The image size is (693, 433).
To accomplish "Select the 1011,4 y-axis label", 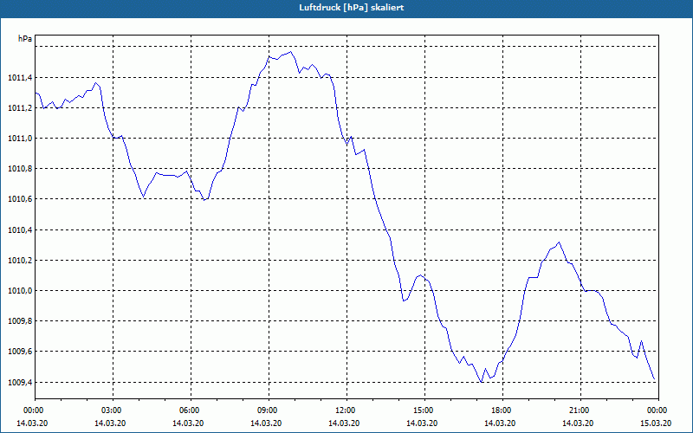I will 20,78.
